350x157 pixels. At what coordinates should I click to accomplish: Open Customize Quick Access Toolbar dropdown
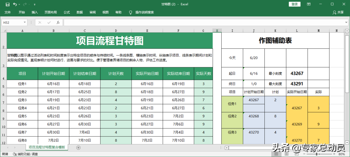point(35,5)
